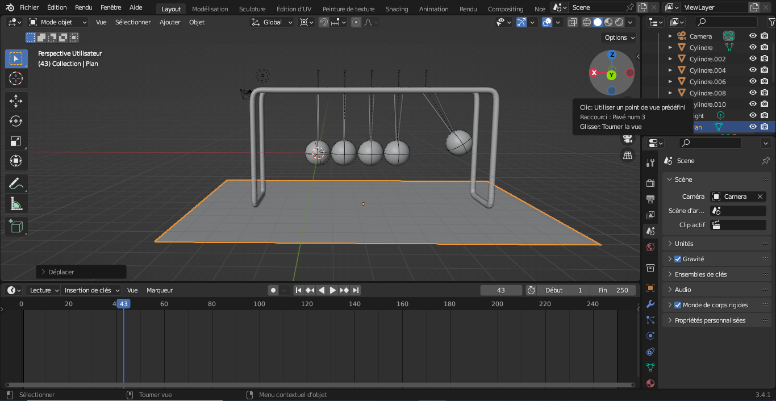Select the Move tool in toolbar
This screenshot has width=776, height=401.
(16, 101)
